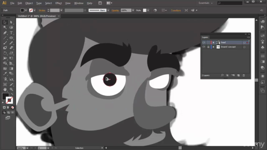Screen dimensions: 267x150
Task: Select the Paintbrush tool
Action: (x=5, y=43)
